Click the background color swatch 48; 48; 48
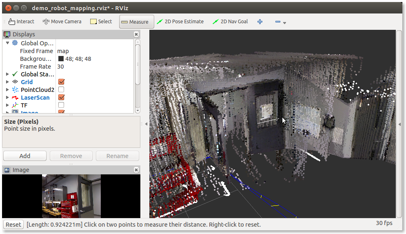 point(61,59)
